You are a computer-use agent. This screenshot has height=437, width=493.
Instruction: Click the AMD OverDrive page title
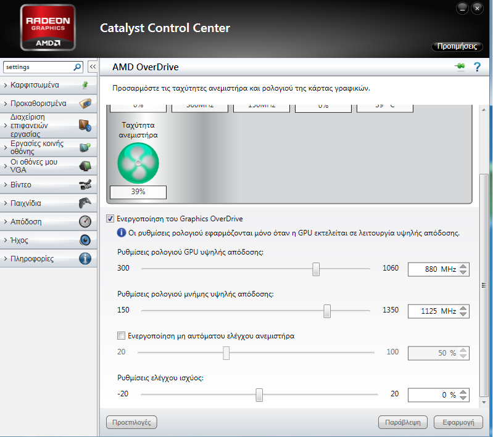[145, 67]
